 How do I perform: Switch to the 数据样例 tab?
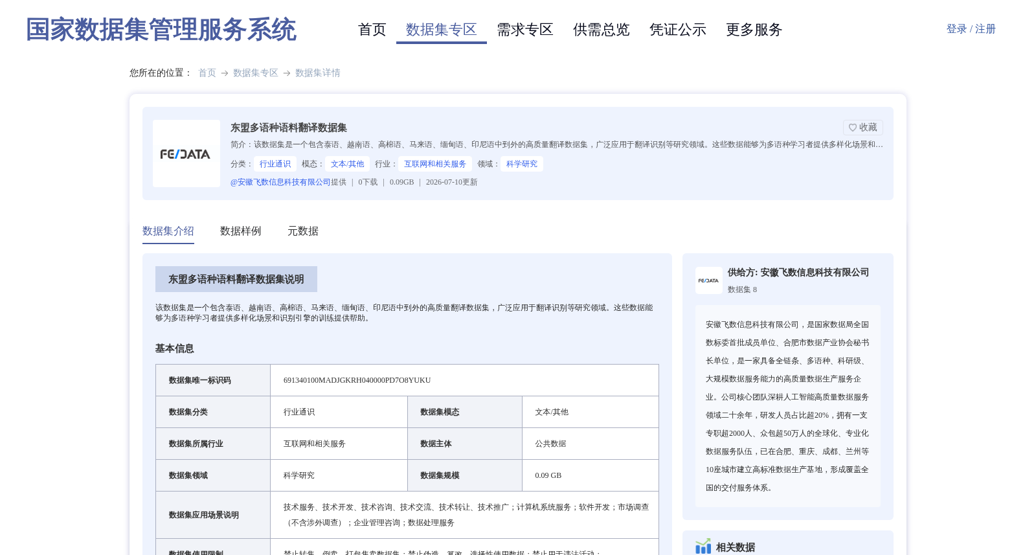coord(241,231)
